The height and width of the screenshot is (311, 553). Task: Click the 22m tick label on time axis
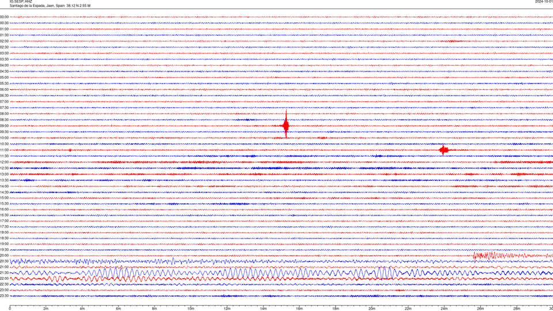[408, 309]
